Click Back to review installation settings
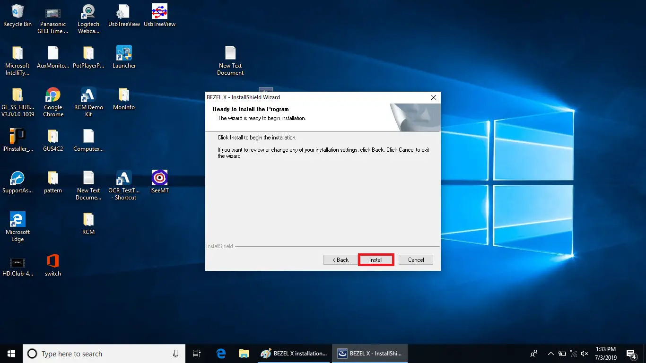This screenshot has width=646, height=363. point(340,259)
